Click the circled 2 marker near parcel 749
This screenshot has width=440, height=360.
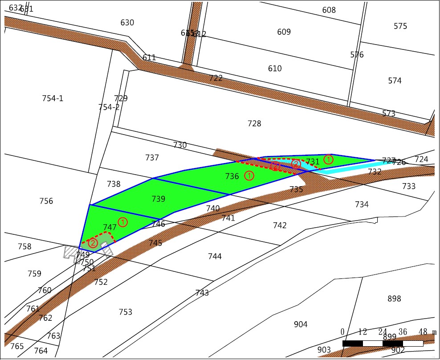pyautogui.click(x=93, y=243)
